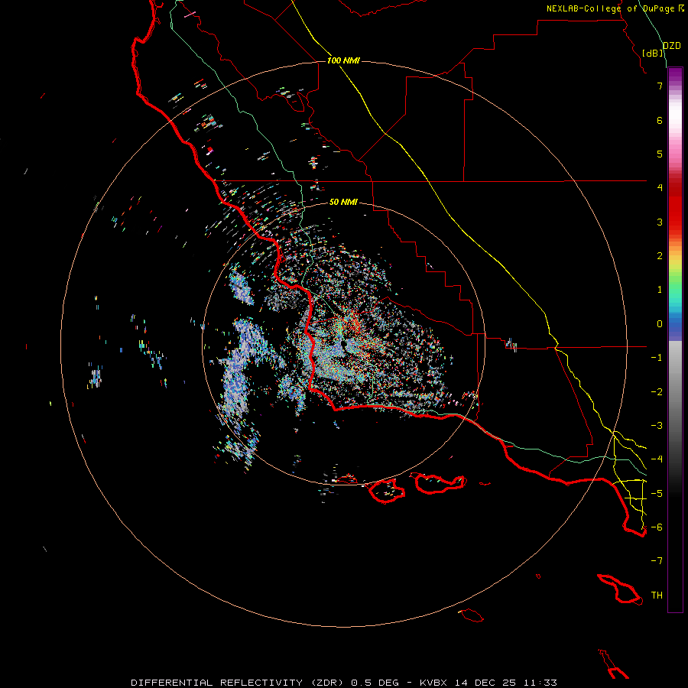This screenshot has width=688, height=688.
Task: Click the 6 value on color scale
Action: pos(660,120)
